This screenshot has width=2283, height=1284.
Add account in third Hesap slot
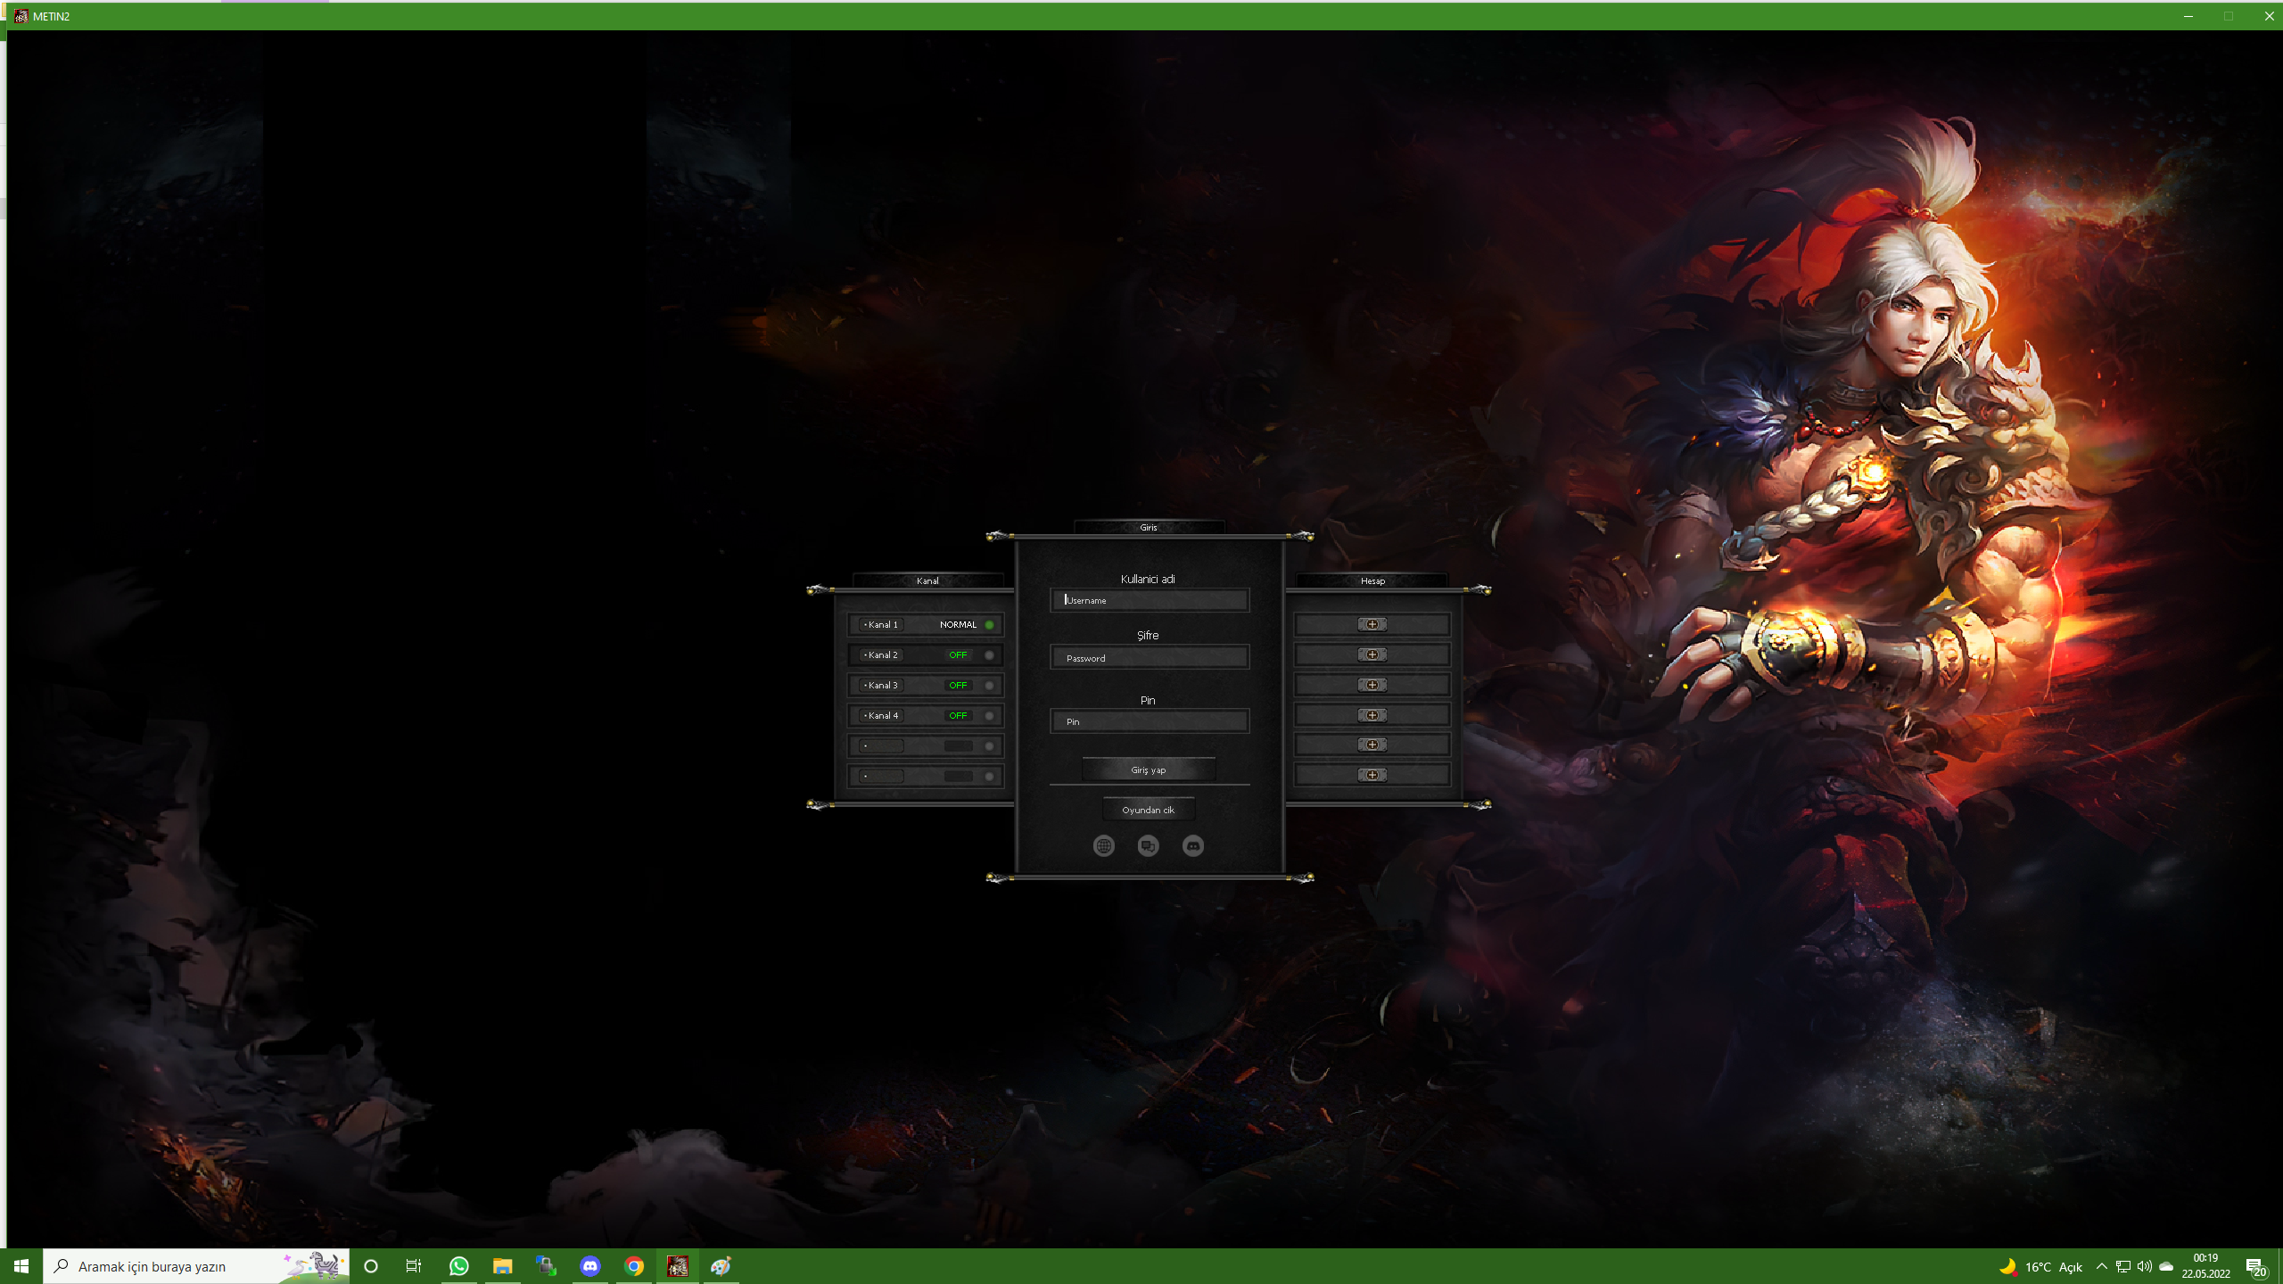1372,685
